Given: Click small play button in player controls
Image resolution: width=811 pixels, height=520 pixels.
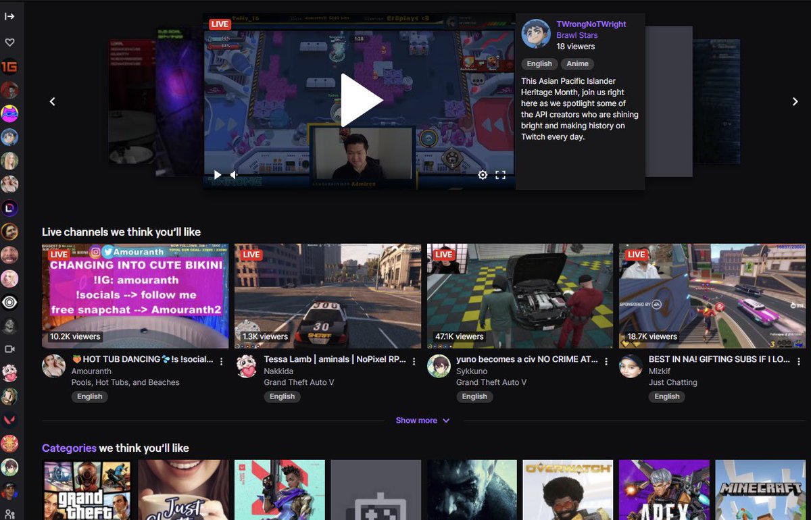Looking at the screenshot, I should [x=218, y=175].
